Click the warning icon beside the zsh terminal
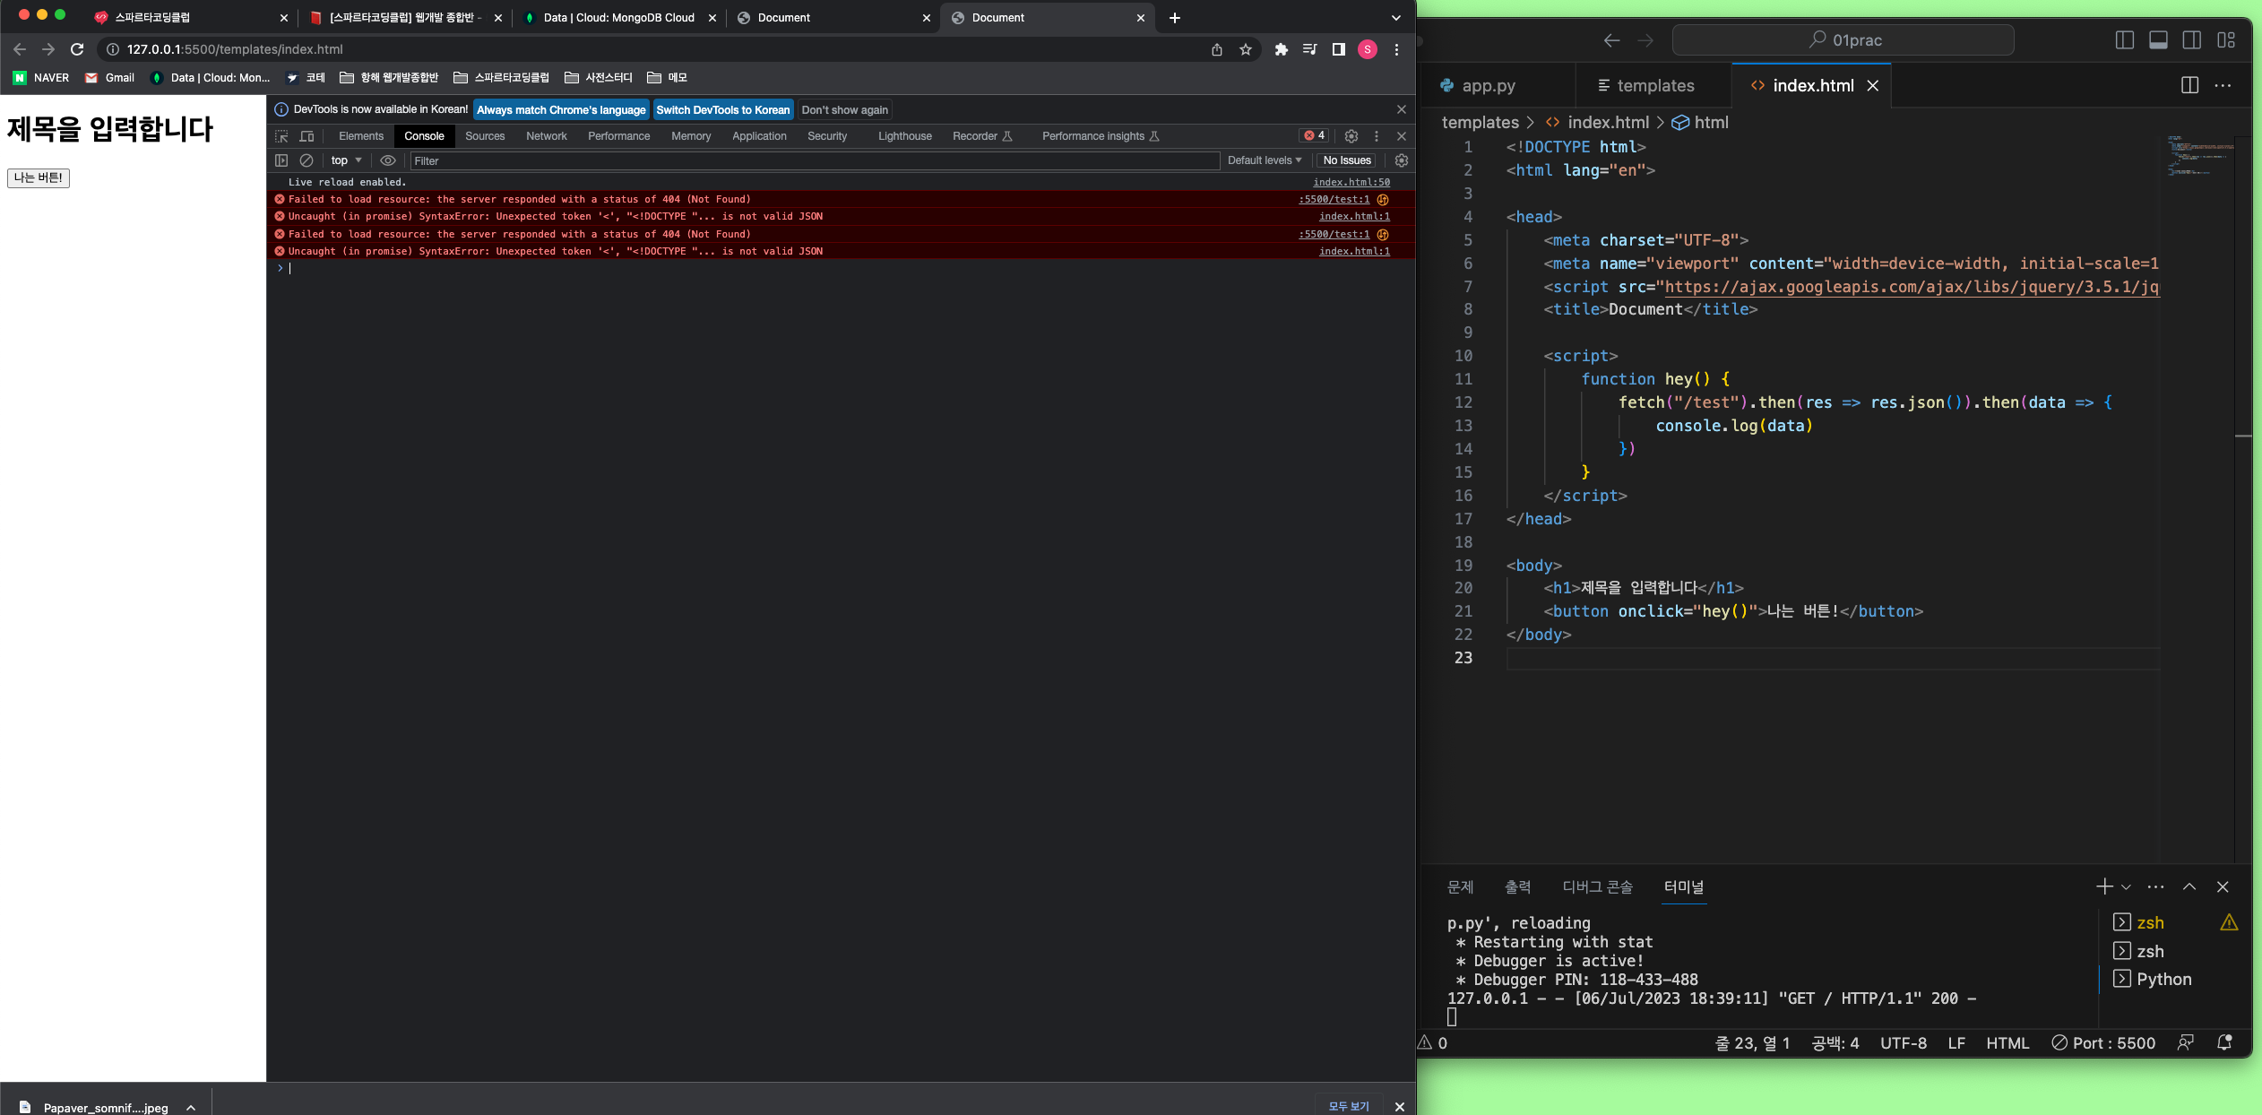 [2229, 922]
